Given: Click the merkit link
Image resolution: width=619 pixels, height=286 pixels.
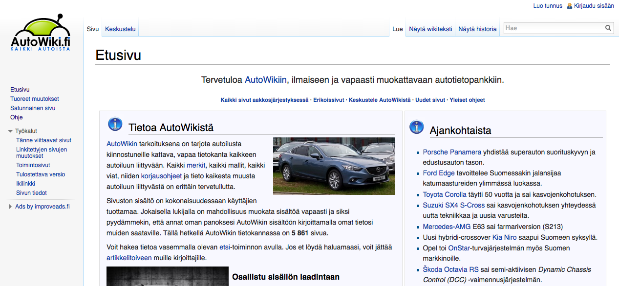Looking at the screenshot, I should [196, 165].
